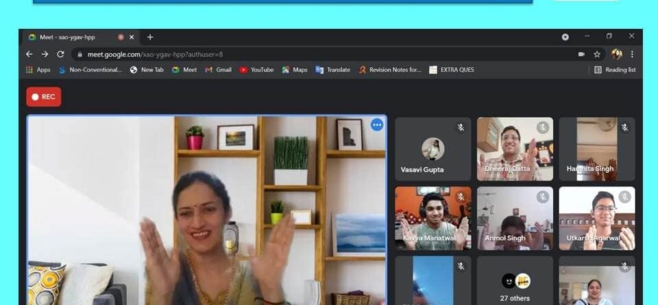
Task: Select Kavya Manatwal's video thumbnail
Action: pos(432,218)
